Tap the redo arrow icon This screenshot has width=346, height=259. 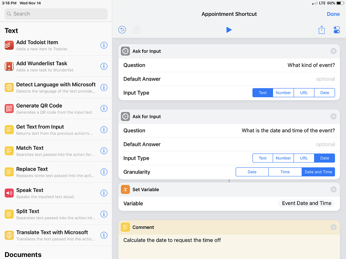tap(136, 30)
